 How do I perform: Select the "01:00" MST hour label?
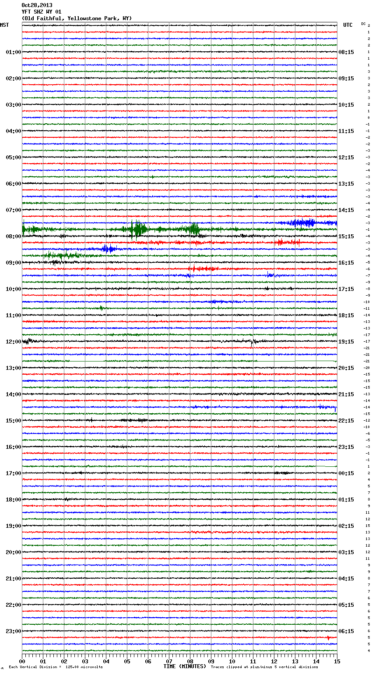(14, 52)
